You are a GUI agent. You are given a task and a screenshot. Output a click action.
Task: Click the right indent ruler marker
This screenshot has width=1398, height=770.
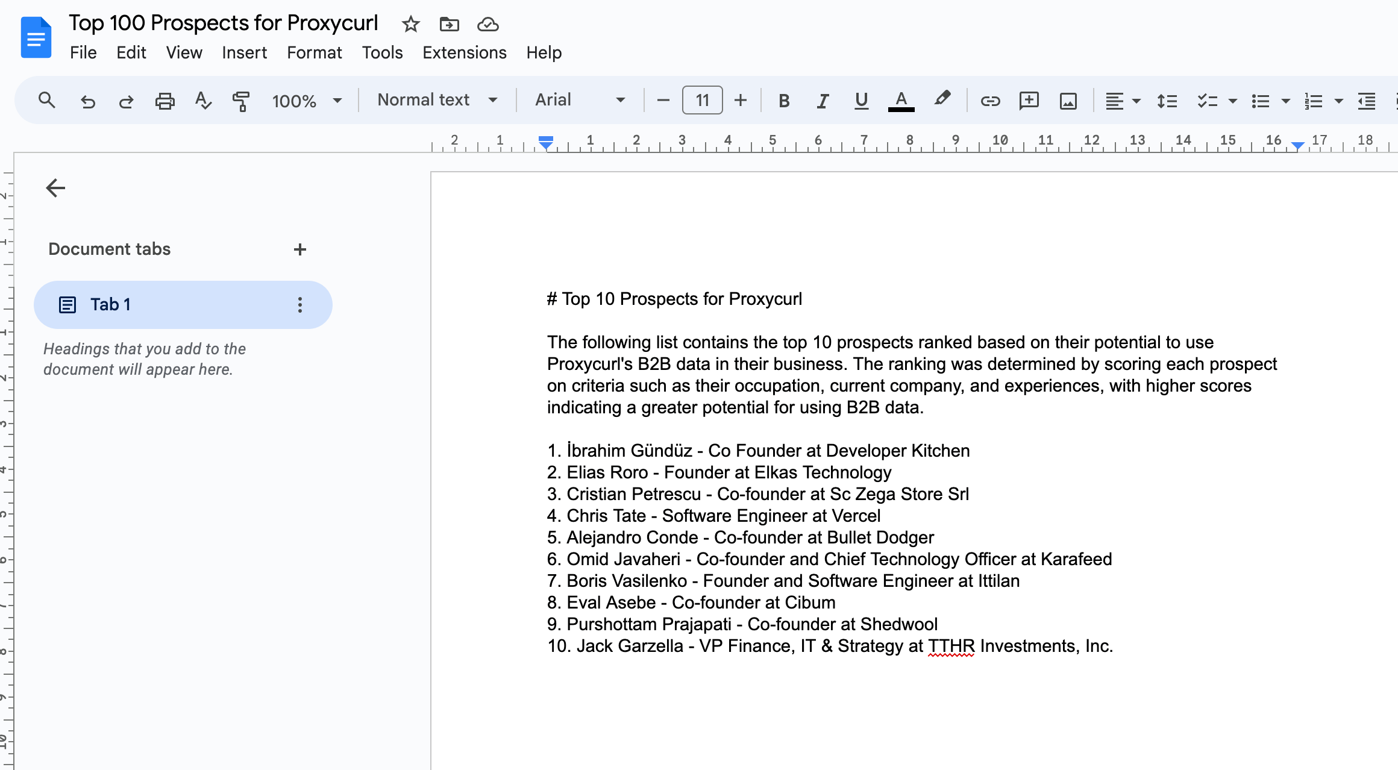pos(1298,145)
